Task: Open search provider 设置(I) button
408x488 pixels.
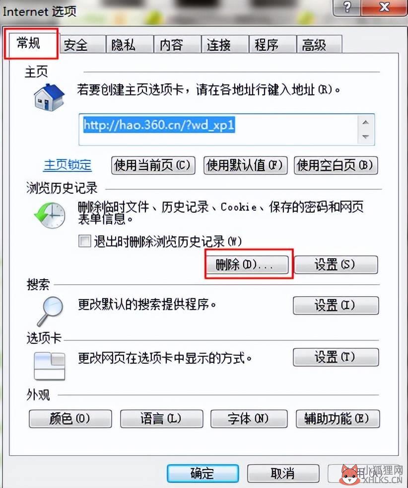Action: tap(336, 305)
